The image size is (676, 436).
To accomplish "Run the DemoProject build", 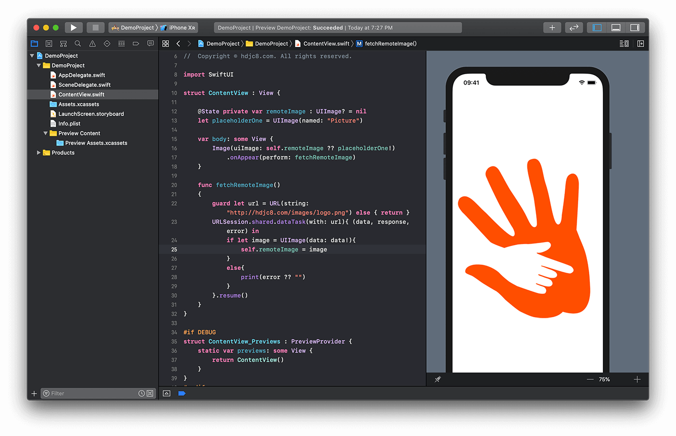I will 74,28.
